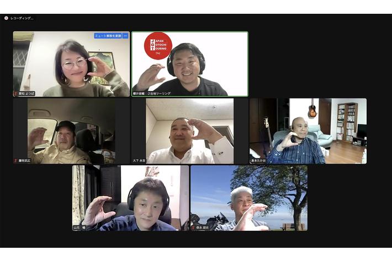Click muted mic icon beside 藤咲武広
Screen dimensions: 392x261
[x=16, y=161]
